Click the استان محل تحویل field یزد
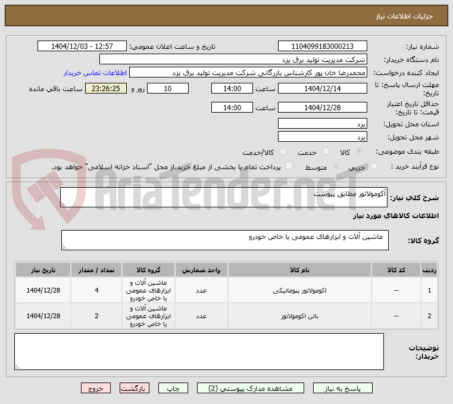The width and height of the screenshot is (453, 404). click(x=323, y=124)
